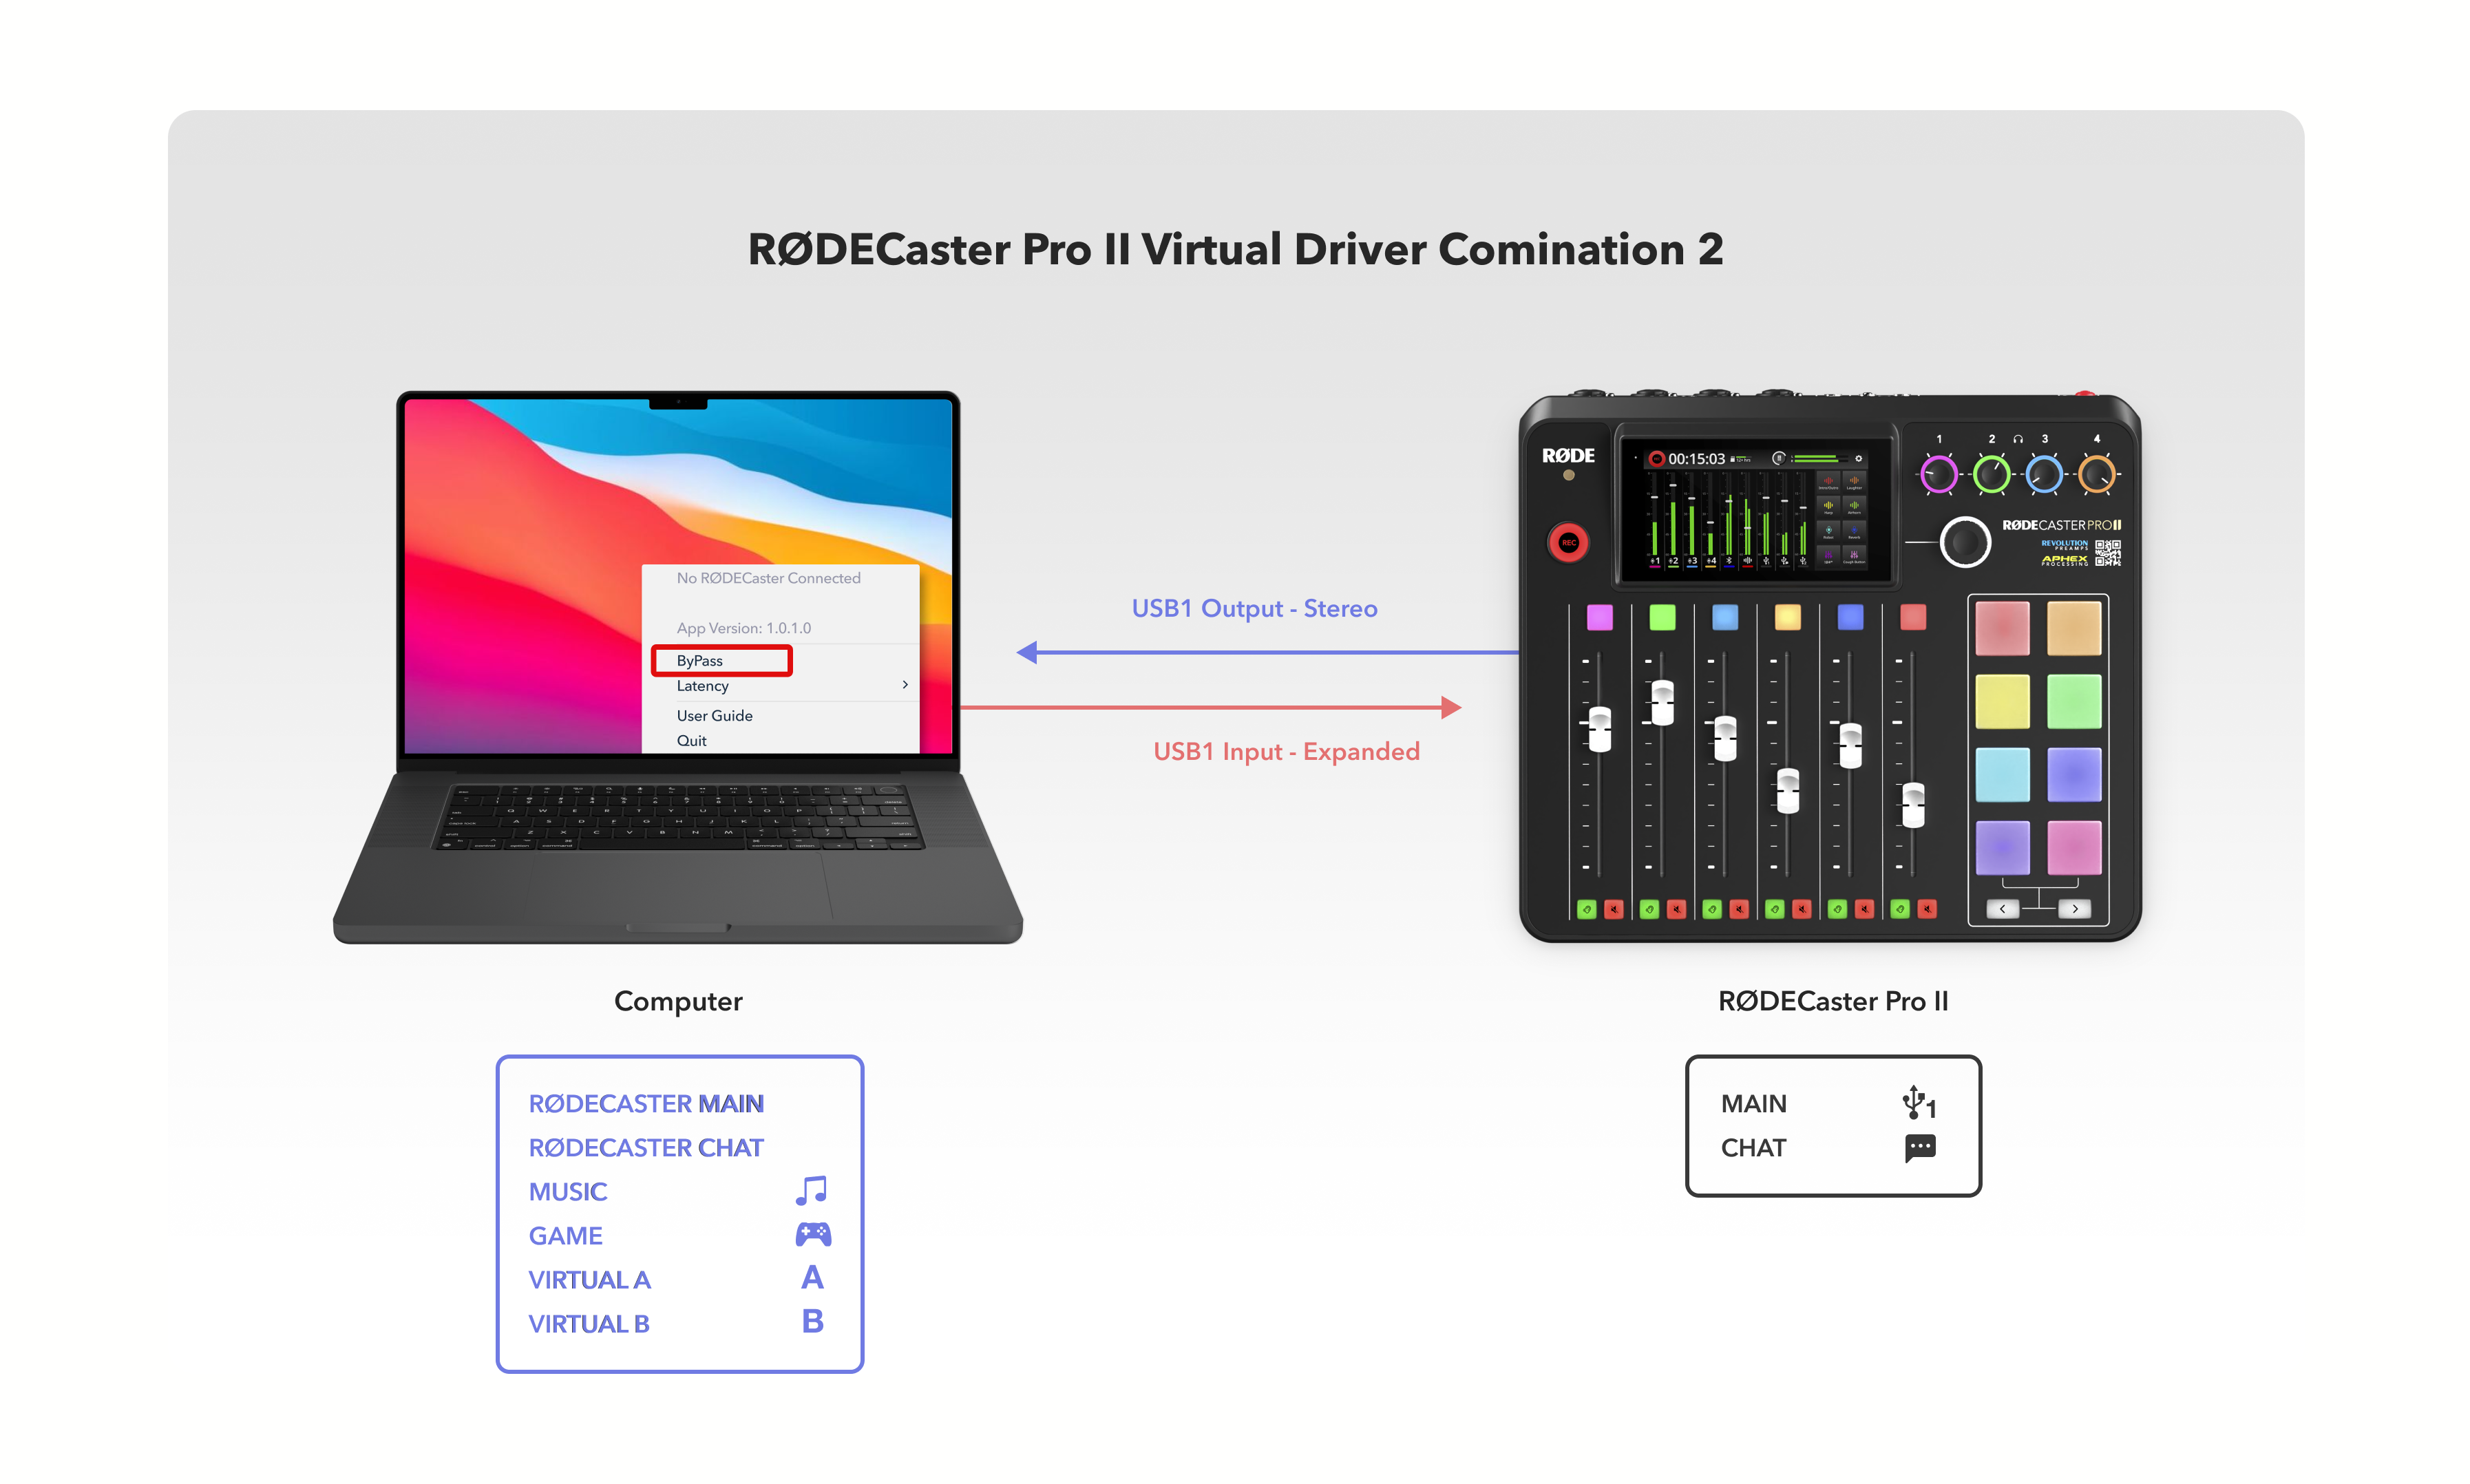Click the 00:15:03 recording timer
2470x1484 pixels.
(x=1696, y=458)
